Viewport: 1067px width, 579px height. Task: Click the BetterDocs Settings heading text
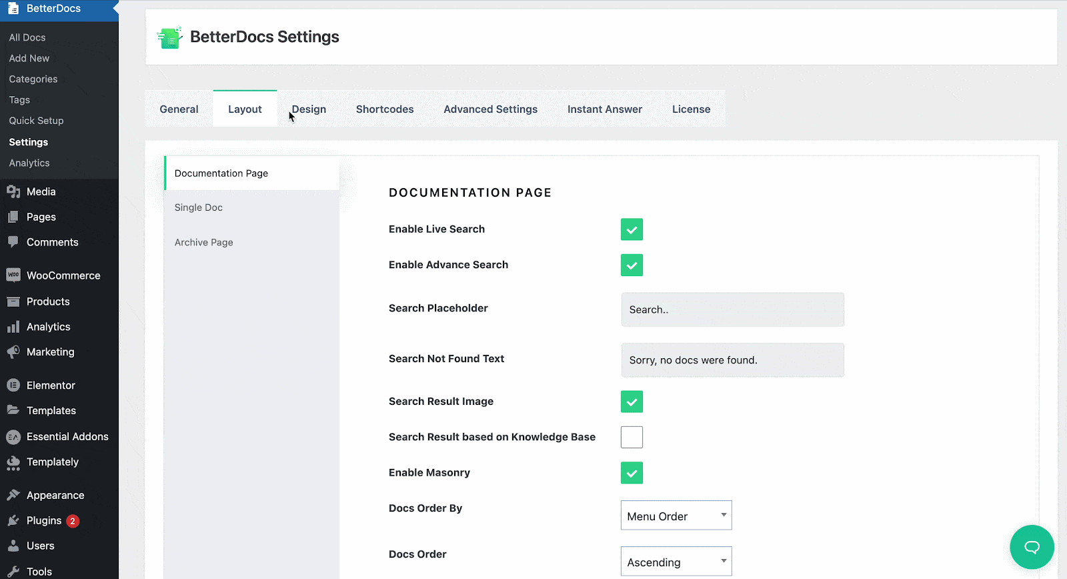(x=265, y=37)
